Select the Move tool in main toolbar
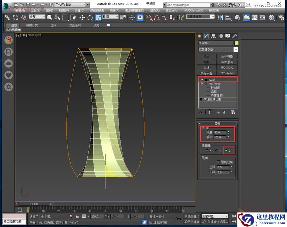Viewport: 287px width, 227px height. click(x=82, y=18)
